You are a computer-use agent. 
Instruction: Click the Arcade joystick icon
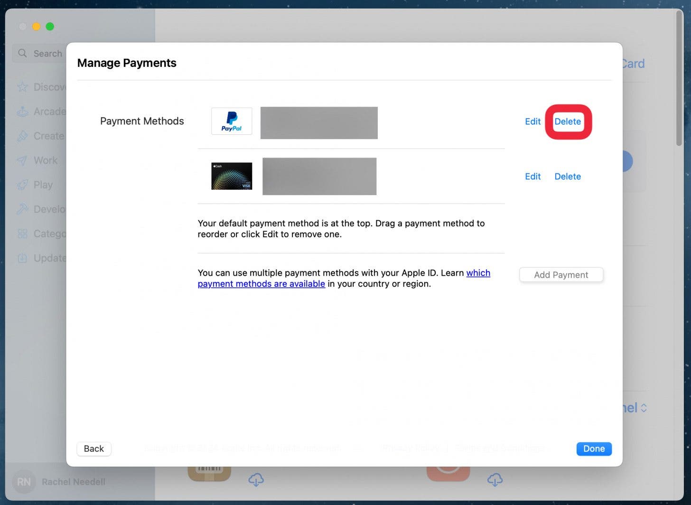coord(22,111)
